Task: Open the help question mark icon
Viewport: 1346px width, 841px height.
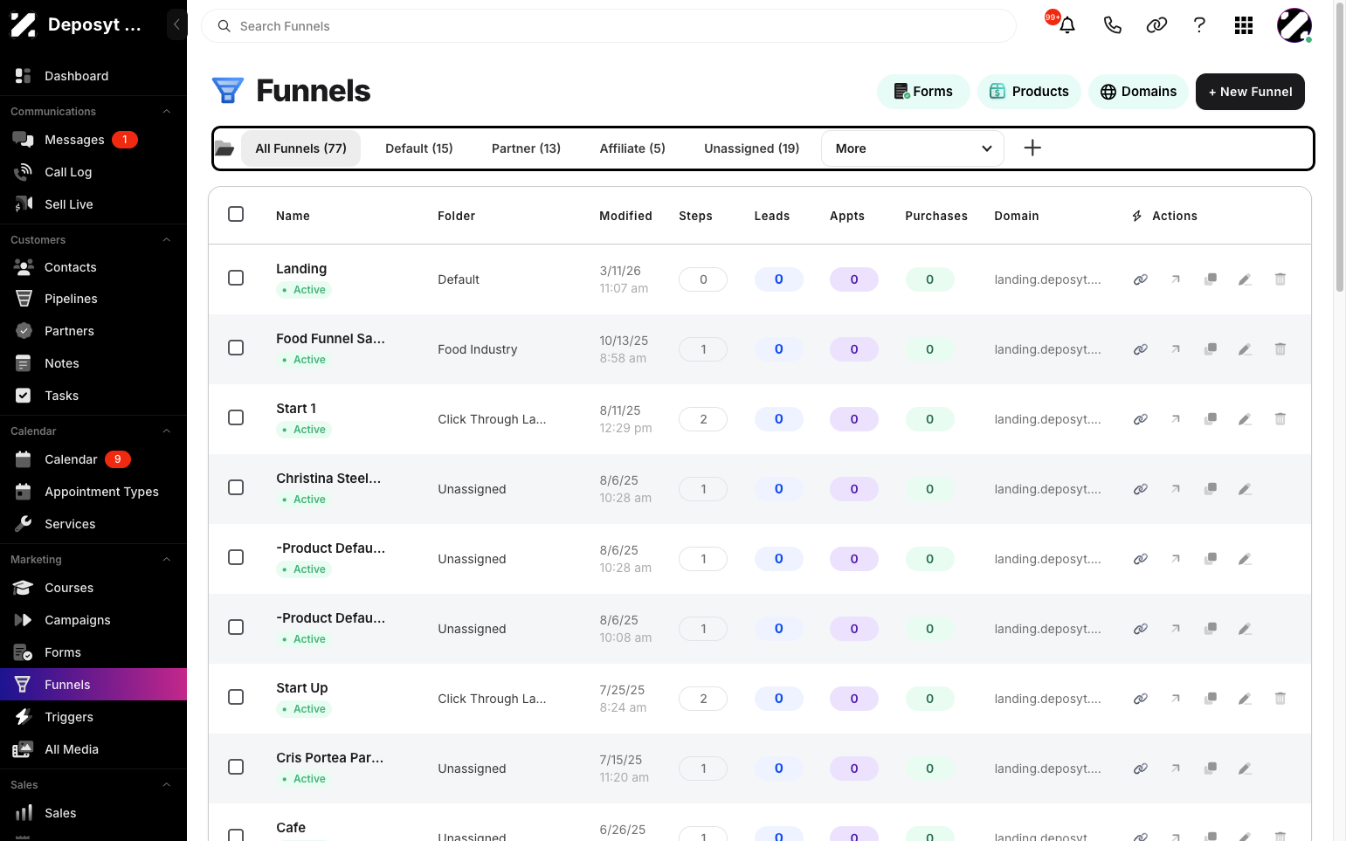Action: 1199,25
